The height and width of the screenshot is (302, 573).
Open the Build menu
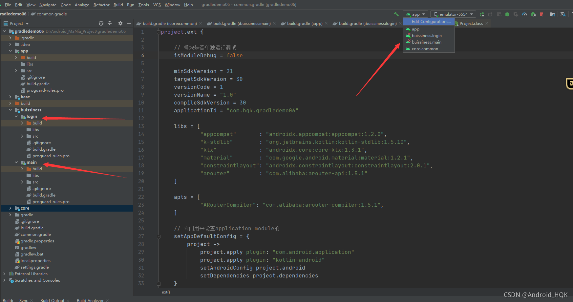coord(118,5)
